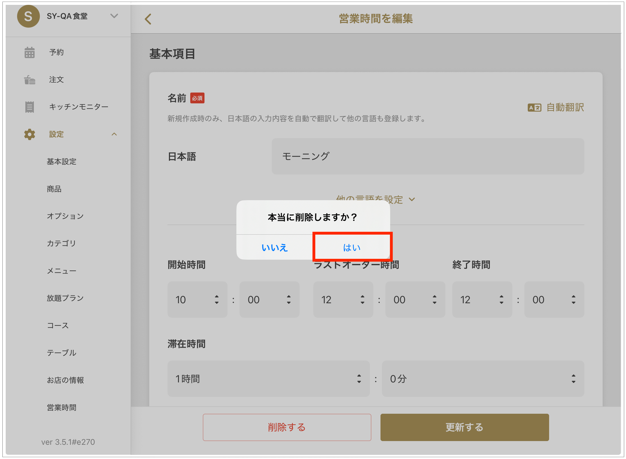Screen dimensions: 626x459
Task: Open 基本設定 in sidebar
Action: (62, 161)
